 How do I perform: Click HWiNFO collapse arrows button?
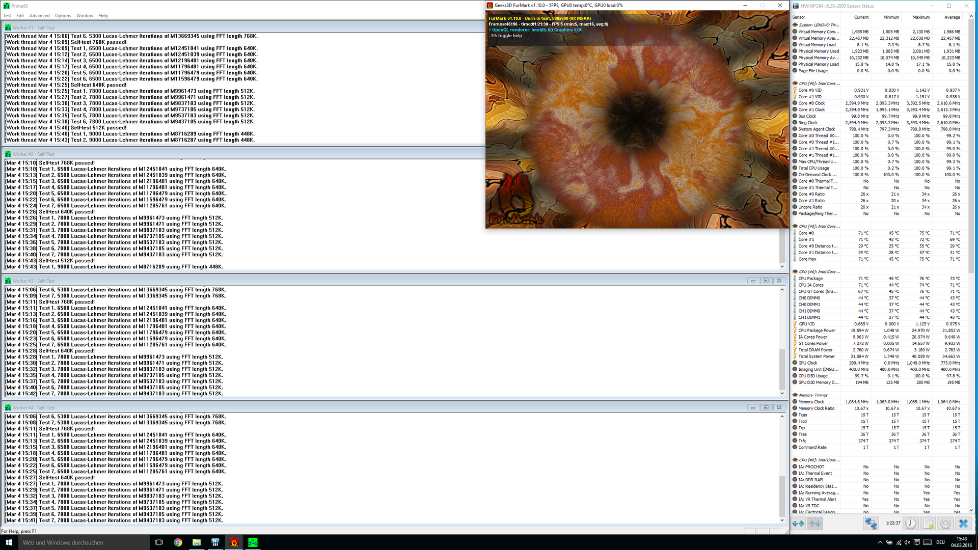click(x=815, y=523)
